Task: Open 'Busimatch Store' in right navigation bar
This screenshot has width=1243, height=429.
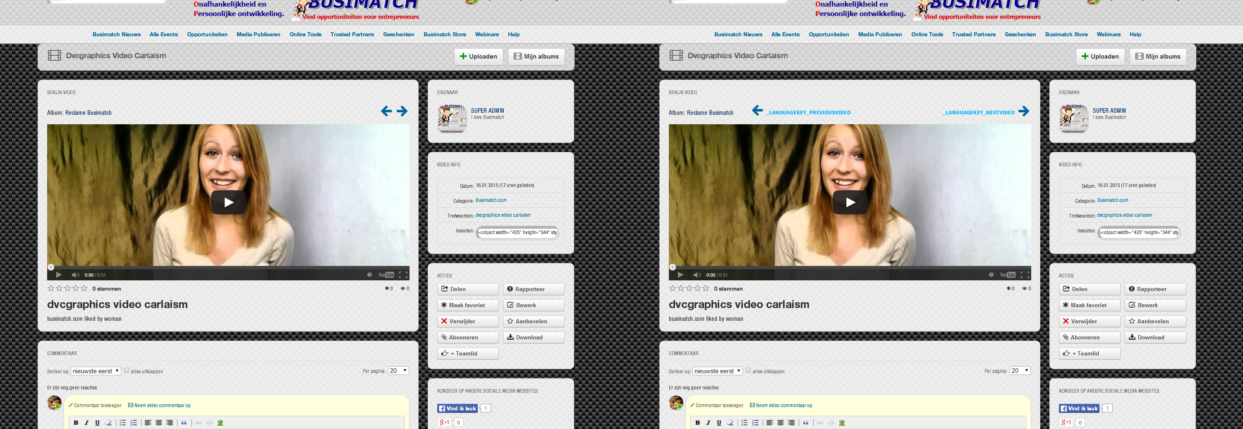Action: [x=1066, y=34]
